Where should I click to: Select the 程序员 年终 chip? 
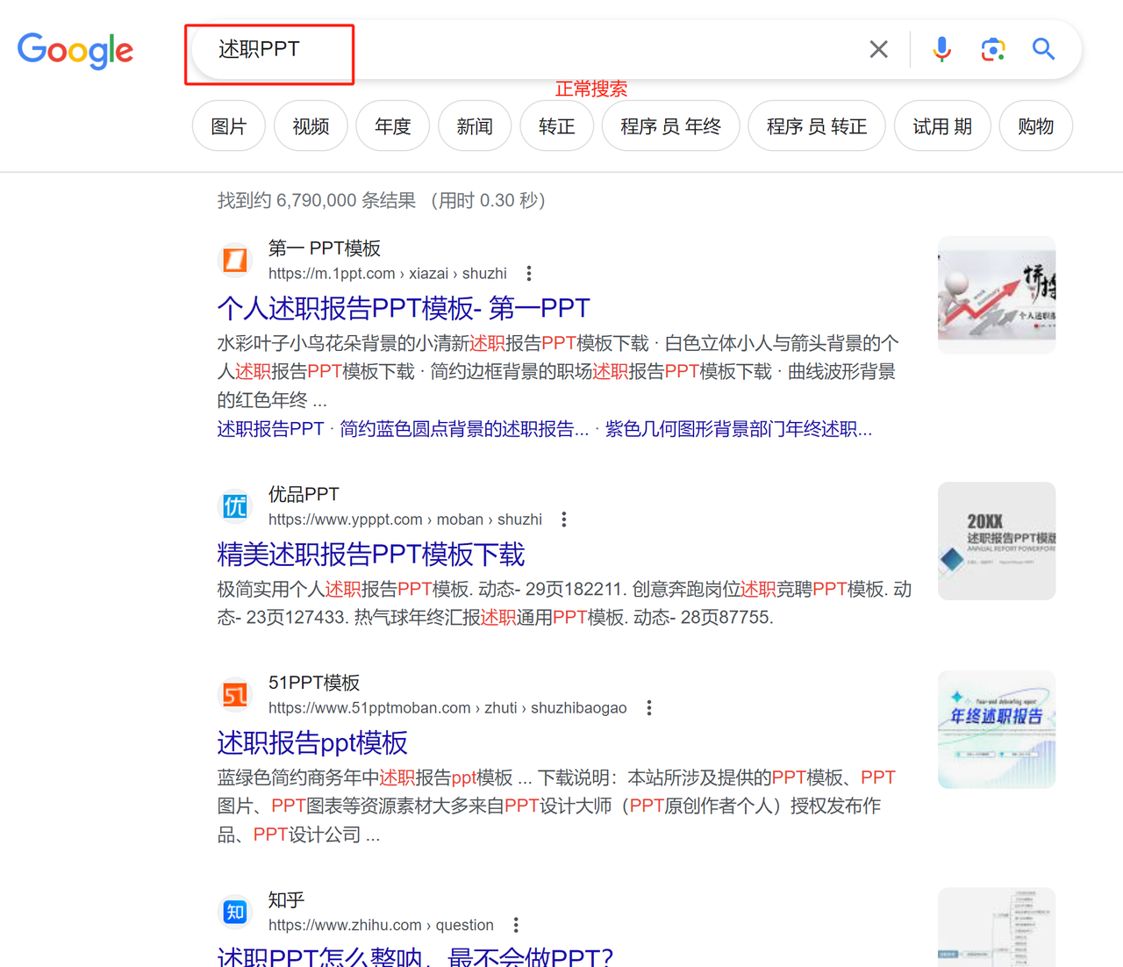[x=670, y=126]
